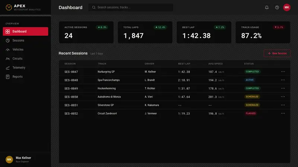This screenshot has width=298, height=167.
Task: Click session ID SES-0852
Action: pyautogui.click(x=71, y=114)
